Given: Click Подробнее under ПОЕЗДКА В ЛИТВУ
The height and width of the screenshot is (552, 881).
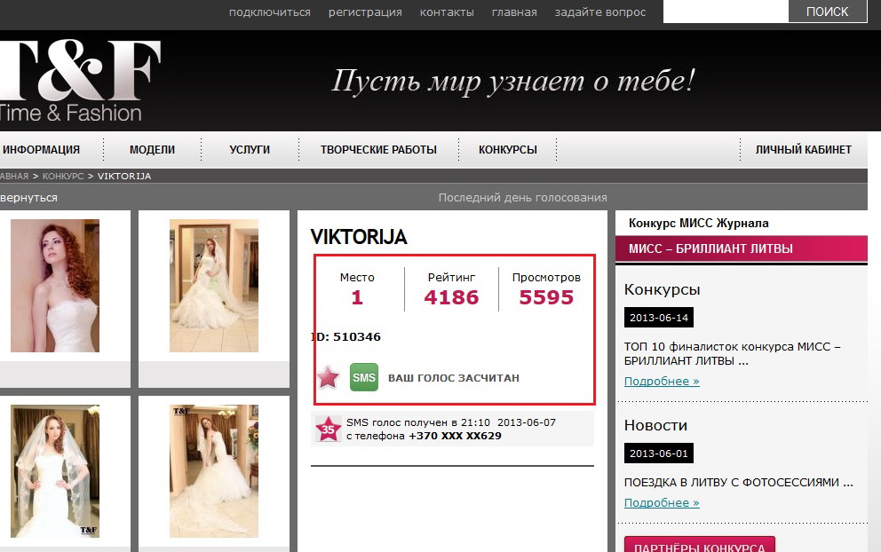Looking at the screenshot, I should pyautogui.click(x=662, y=502).
